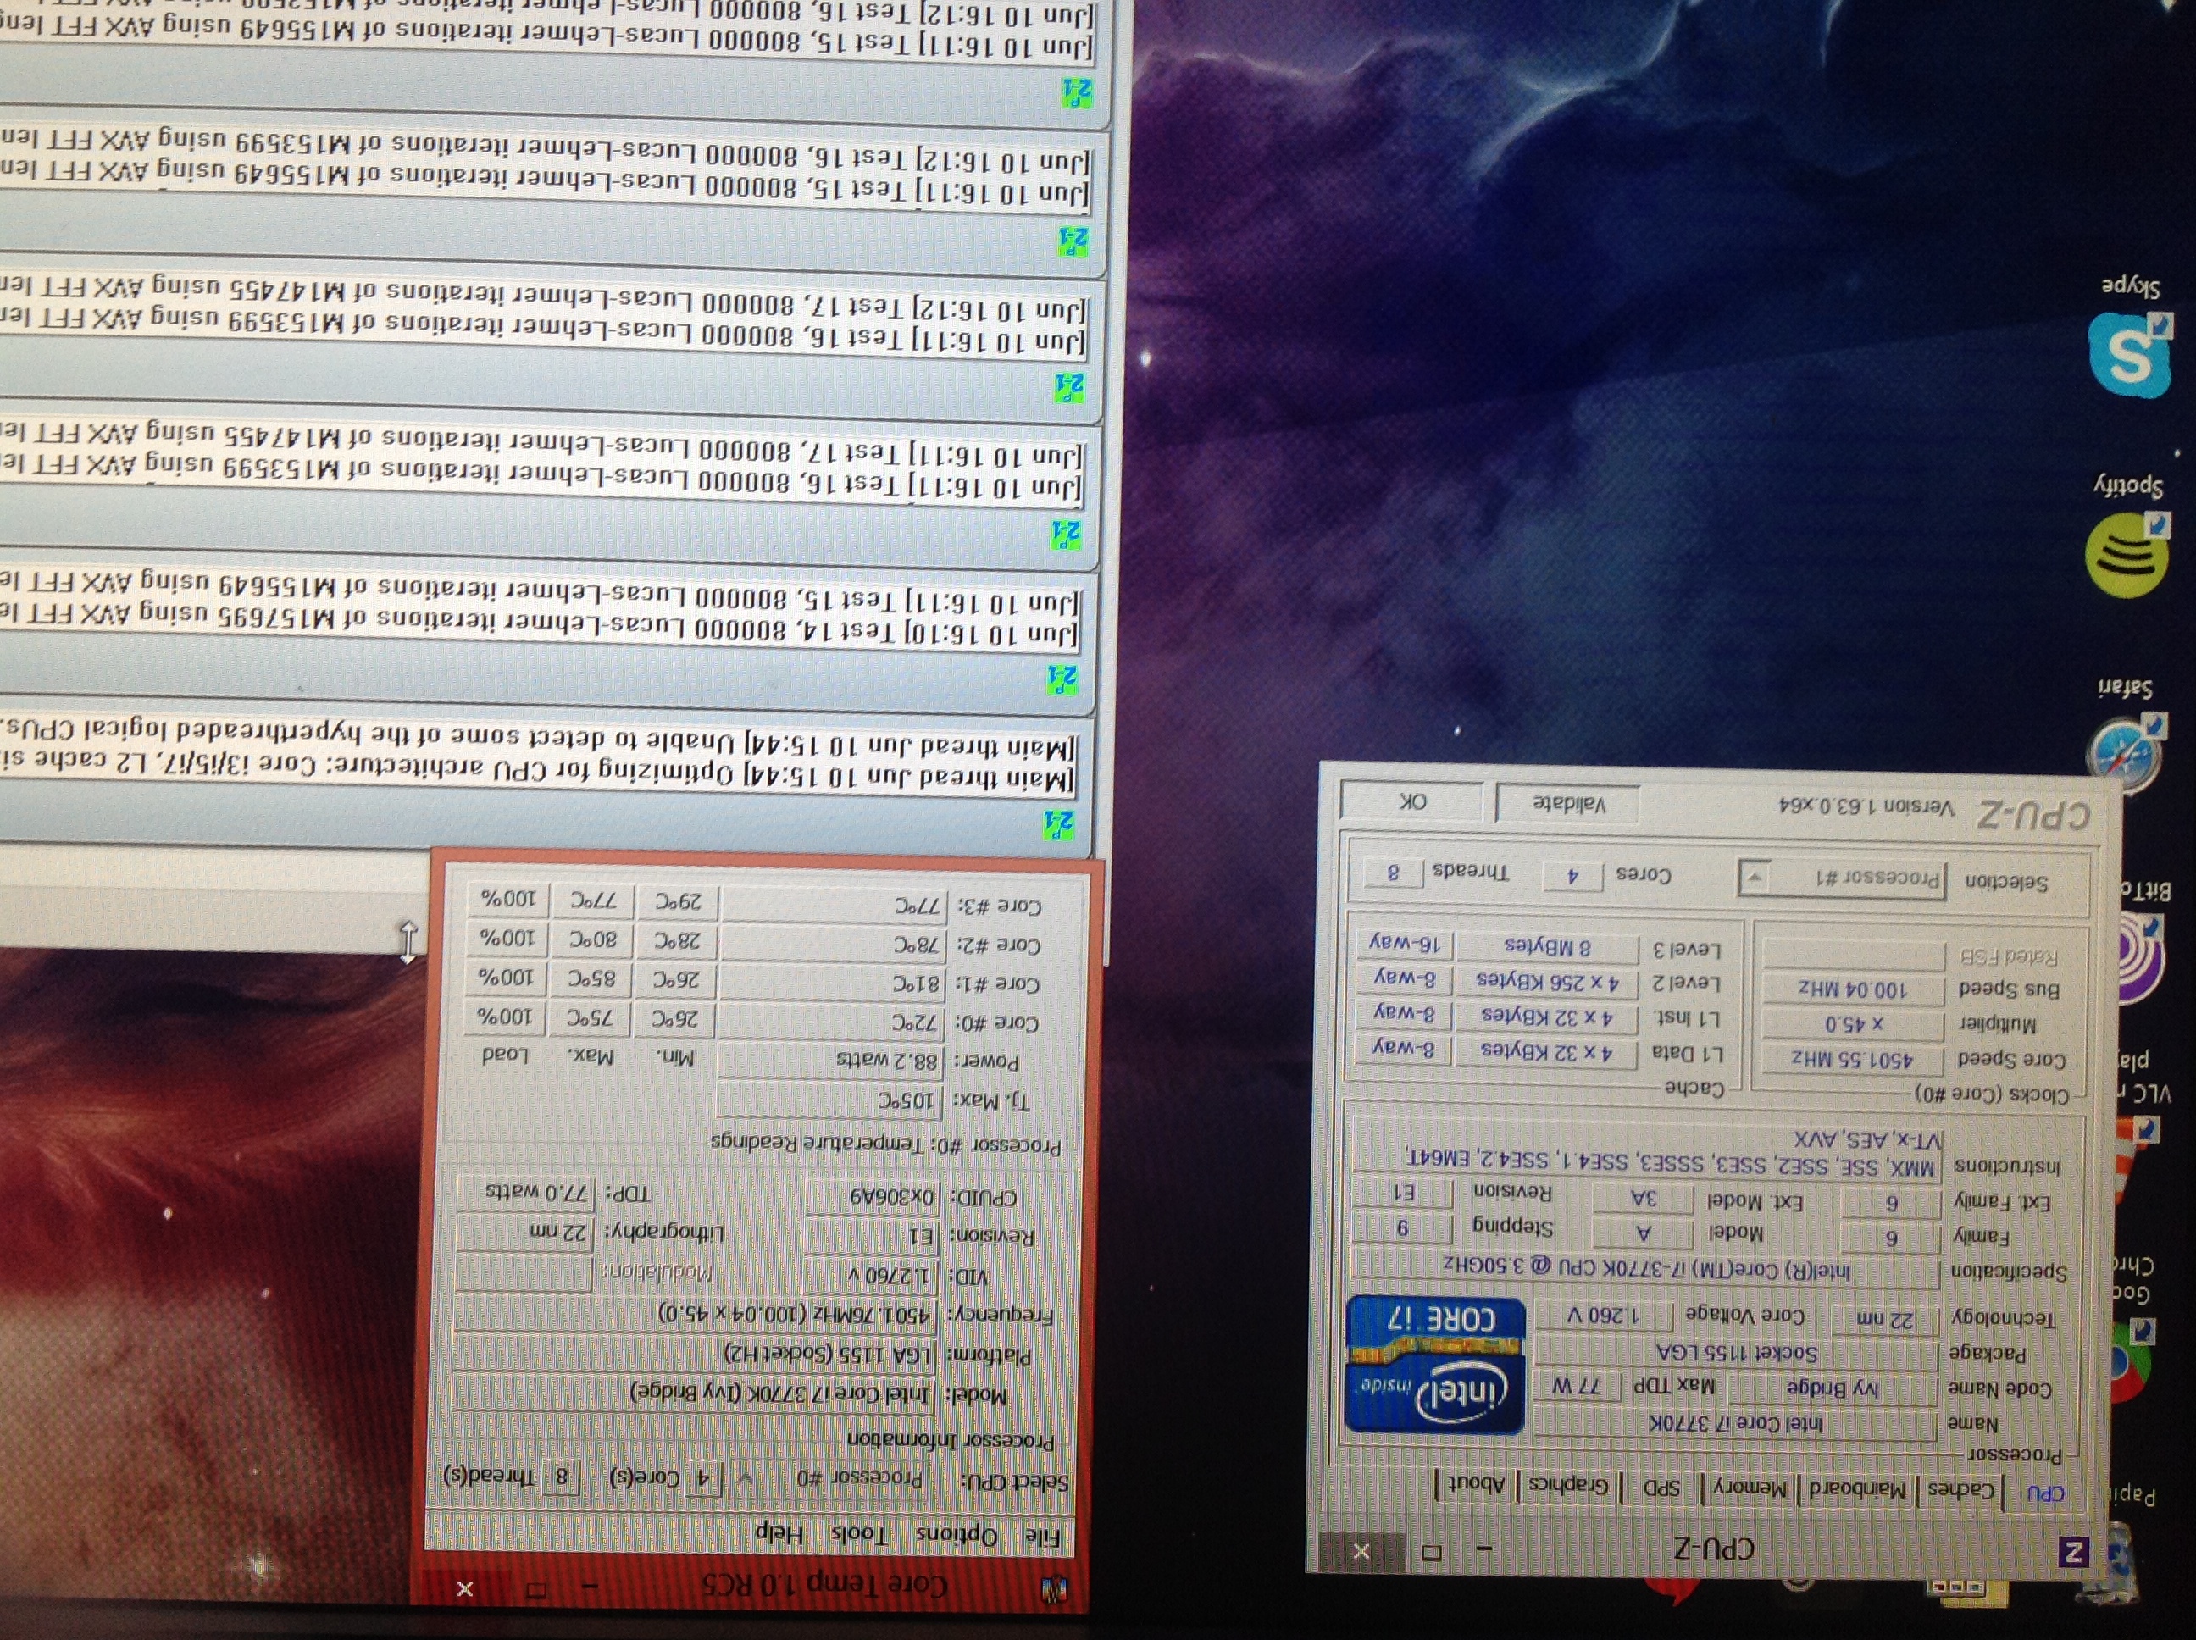Click Core Temp Frequency 4501.76MHz field
2196x1640 pixels.
695,1315
